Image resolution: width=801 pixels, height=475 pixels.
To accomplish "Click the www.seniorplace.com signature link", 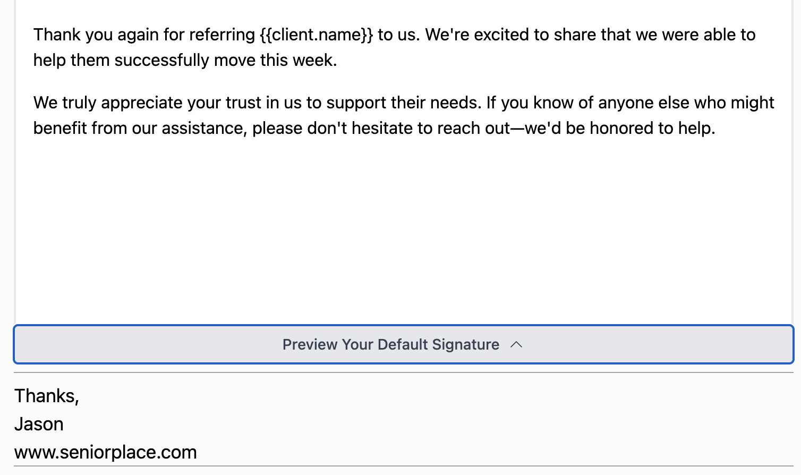I will pyautogui.click(x=106, y=452).
